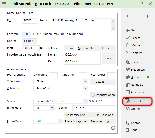Viewport: 155px width, 138px height.
Task: Open the help question mark
Action: 142,4
